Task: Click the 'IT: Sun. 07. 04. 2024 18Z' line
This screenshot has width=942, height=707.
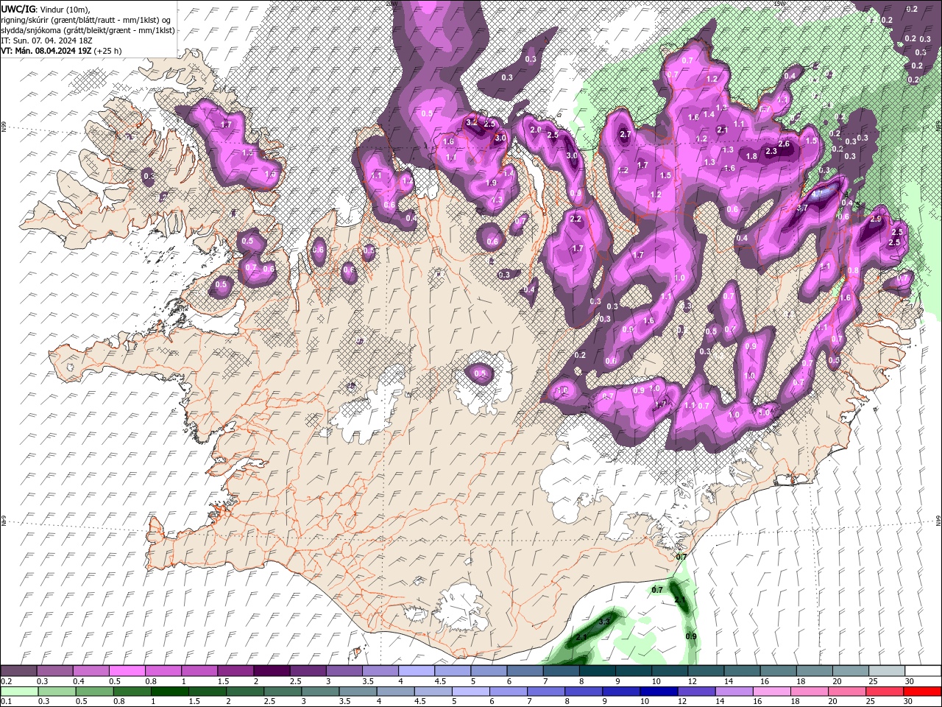Action: [x=48, y=40]
